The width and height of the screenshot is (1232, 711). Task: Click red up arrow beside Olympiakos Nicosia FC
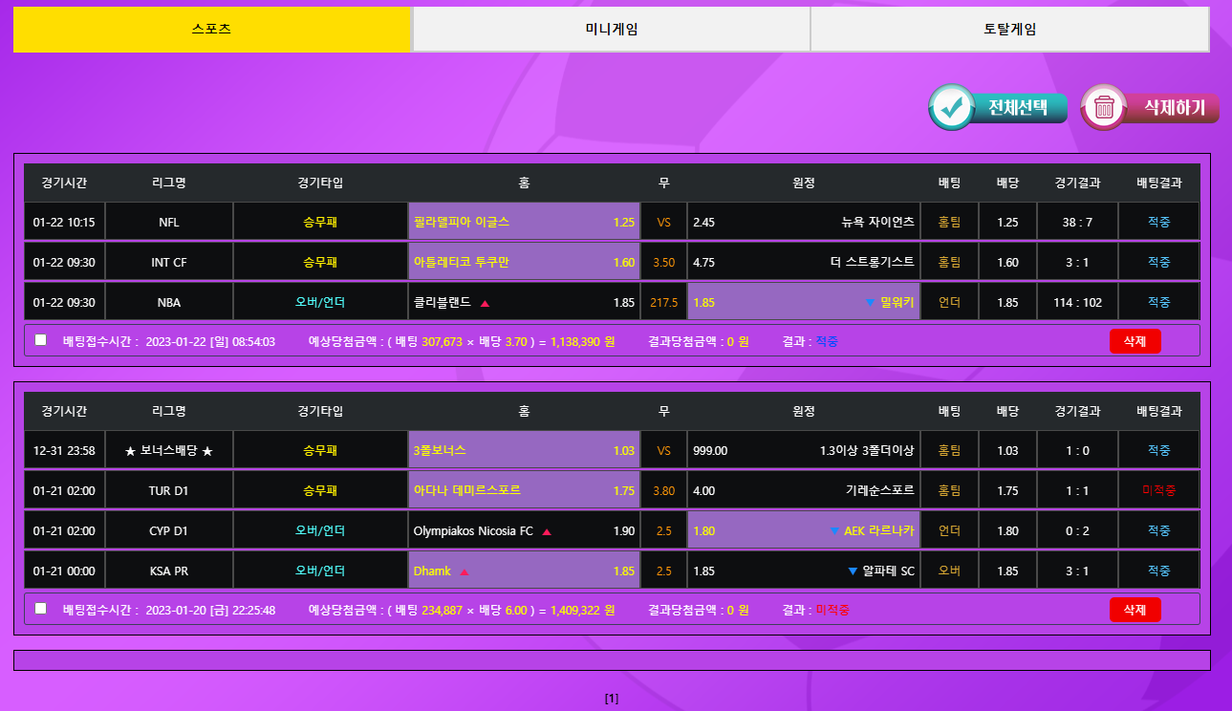coord(547,531)
